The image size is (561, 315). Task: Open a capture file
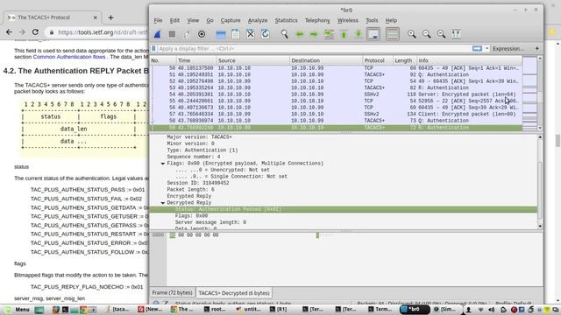221,34
